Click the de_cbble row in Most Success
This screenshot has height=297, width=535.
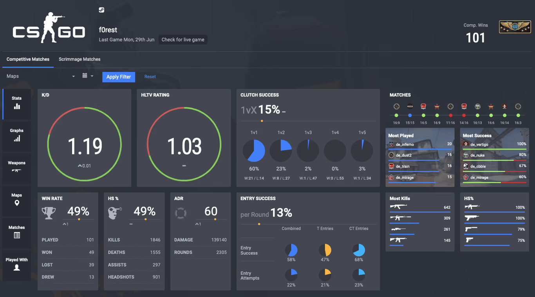(494, 166)
